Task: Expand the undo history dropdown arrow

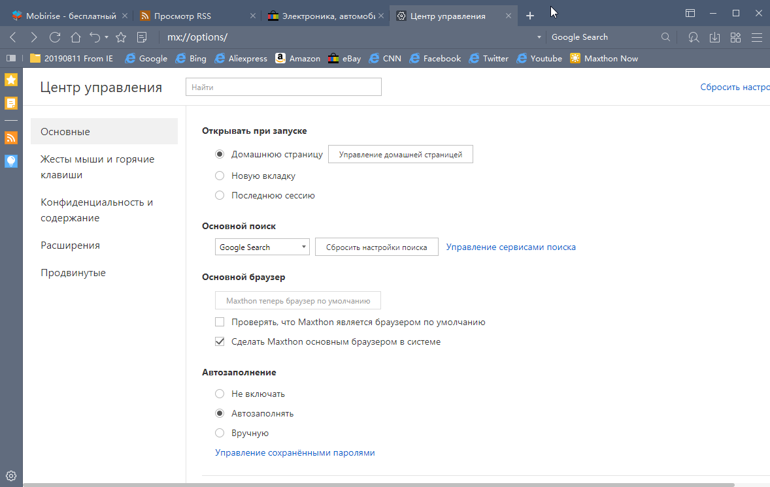Action: (107, 37)
